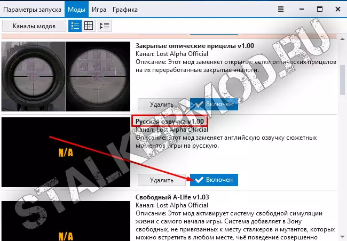Open the hamburger menu icon
The height and width of the screenshot is (241, 347).
coord(281,9)
